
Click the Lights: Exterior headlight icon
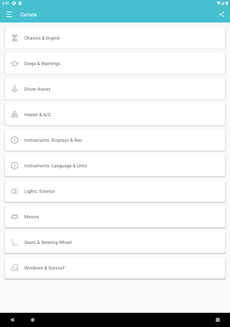coord(15,191)
